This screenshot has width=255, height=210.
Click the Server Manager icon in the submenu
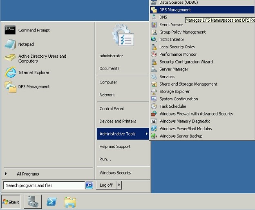point(154,69)
